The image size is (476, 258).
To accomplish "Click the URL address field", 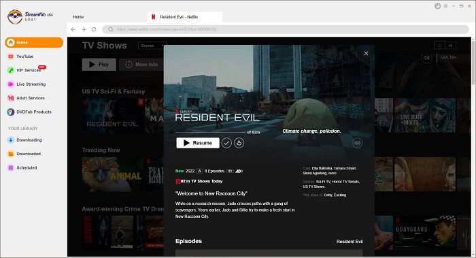I will coord(286,29).
